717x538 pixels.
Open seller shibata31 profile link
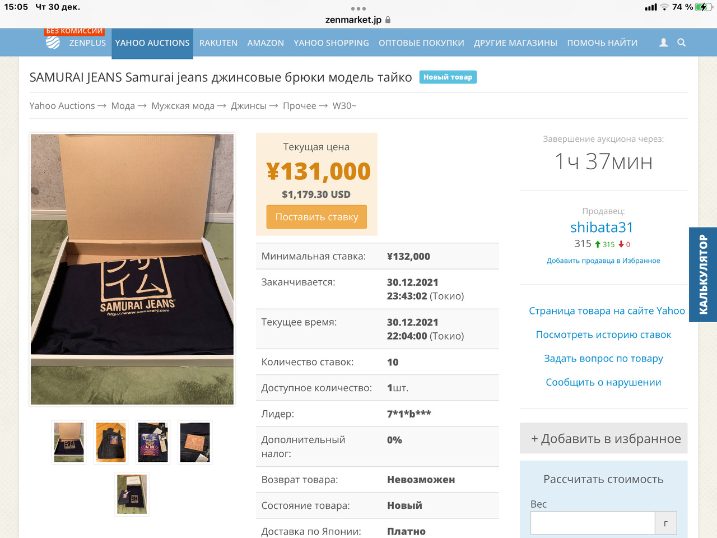(602, 227)
